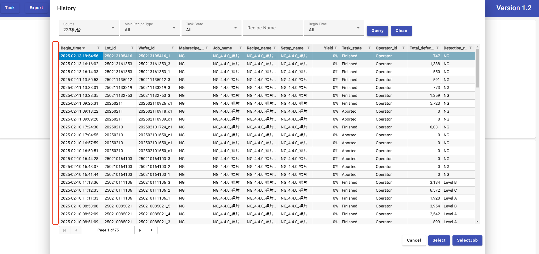The image size is (539, 254).
Task: Select row 2025-02-10 08:52:09
Action: click(267, 214)
